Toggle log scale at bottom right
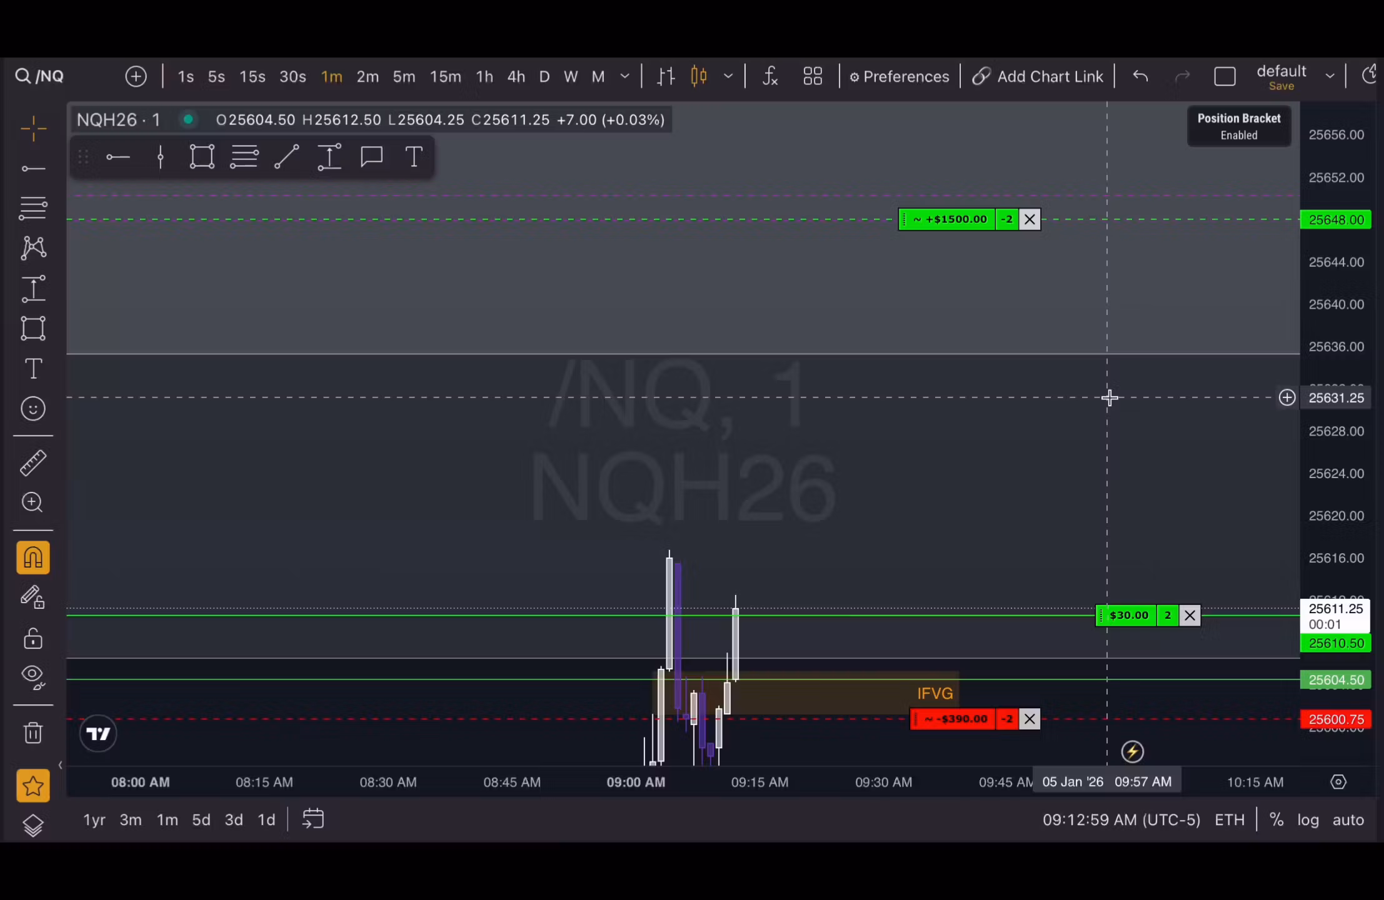This screenshot has height=900, width=1384. 1308,819
